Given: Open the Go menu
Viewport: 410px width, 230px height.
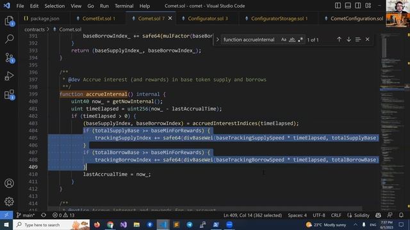Looking at the screenshot, I should coord(90,6).
